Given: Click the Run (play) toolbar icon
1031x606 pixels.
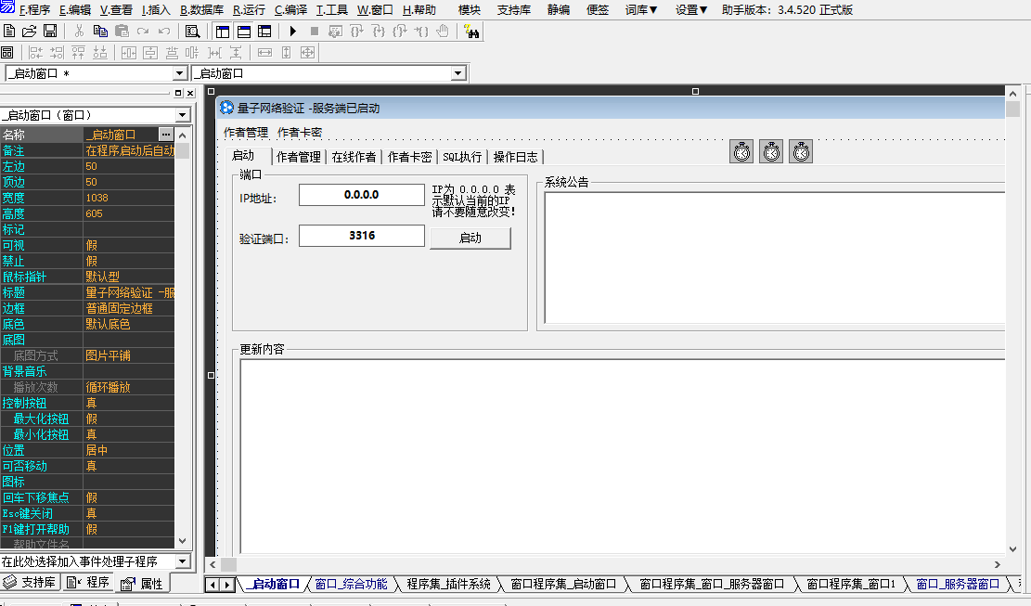Looking at the screenshot, I should click(x=293, y=32).
